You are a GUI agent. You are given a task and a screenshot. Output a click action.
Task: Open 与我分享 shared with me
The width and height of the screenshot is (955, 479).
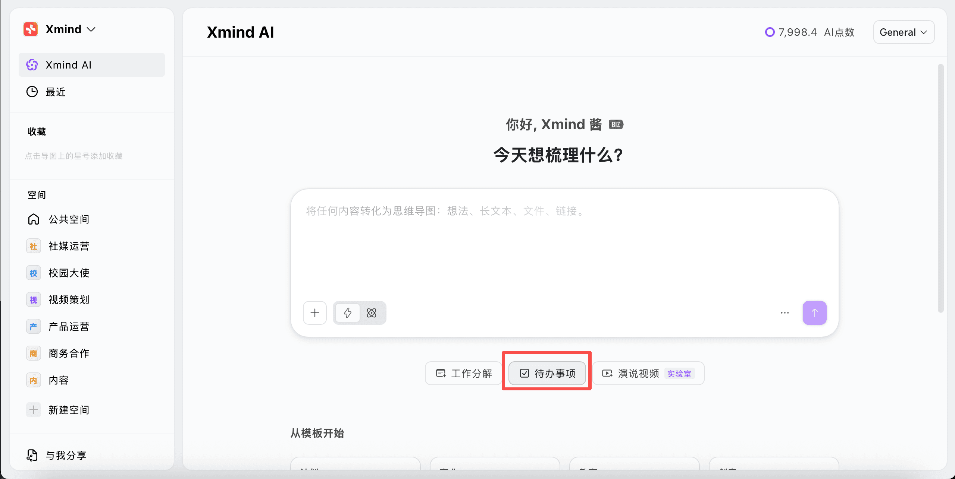click(x=92, y=455)
